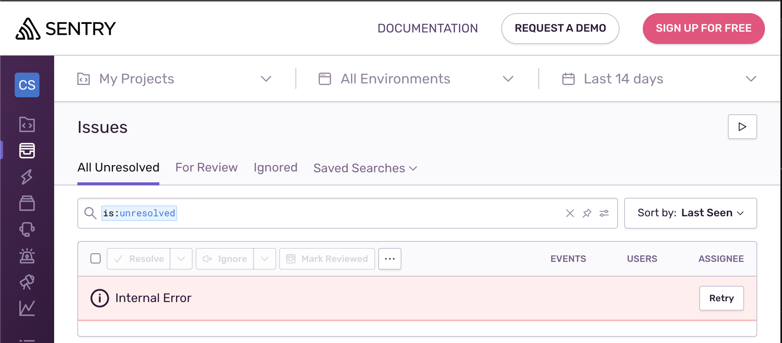Open the Documentation link

pyautogui.click(x=428, y=28)
